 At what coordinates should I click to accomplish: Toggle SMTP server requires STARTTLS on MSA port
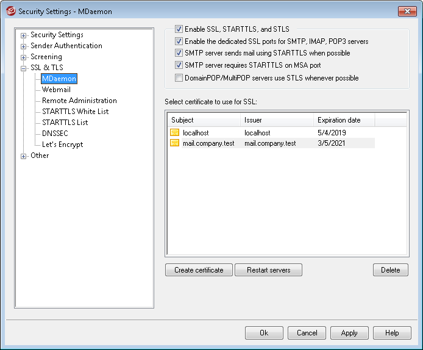click(179, 65)
